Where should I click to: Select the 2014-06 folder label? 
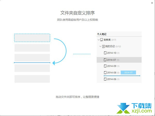[x=111, y=79]
